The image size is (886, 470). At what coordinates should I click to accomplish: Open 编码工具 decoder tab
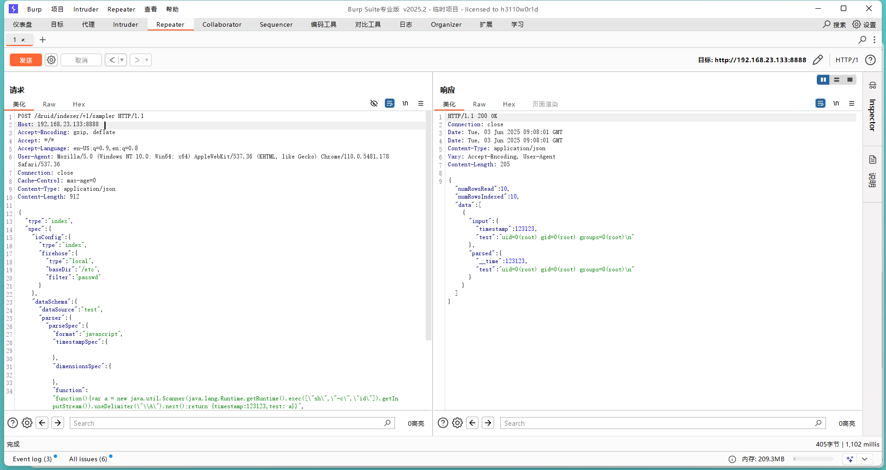[x=323, y=24]
